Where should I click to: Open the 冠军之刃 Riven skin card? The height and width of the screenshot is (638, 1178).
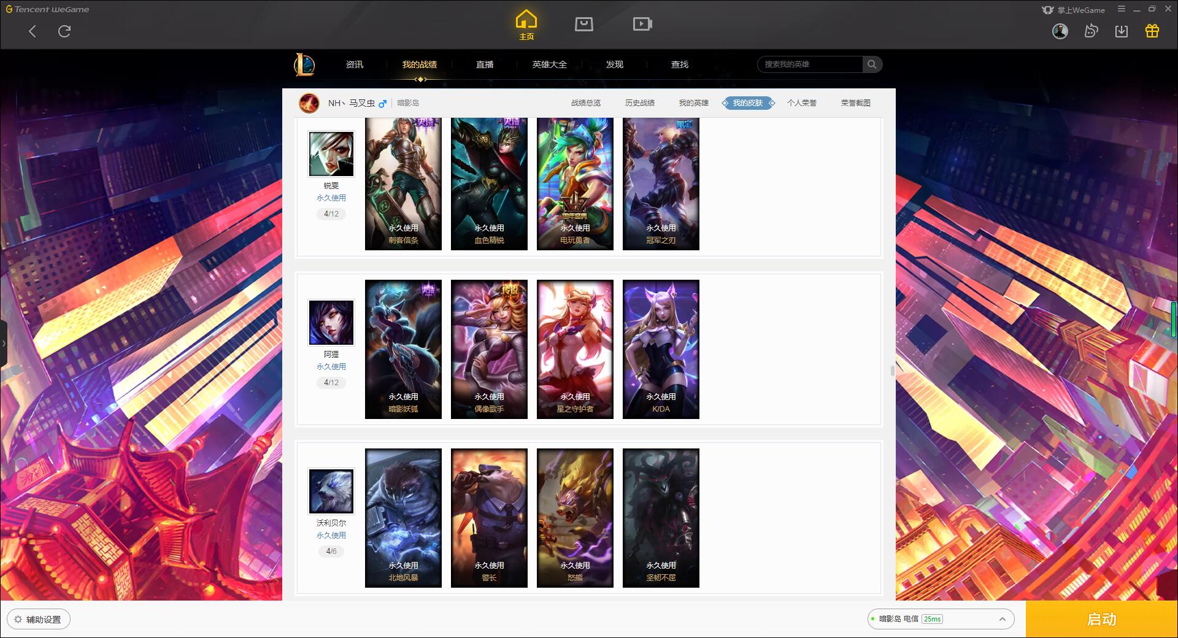tap(661, 184)
